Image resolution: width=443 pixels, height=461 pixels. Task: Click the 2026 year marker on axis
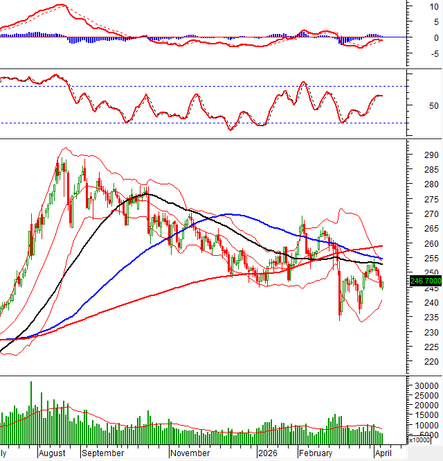(267, 453)
